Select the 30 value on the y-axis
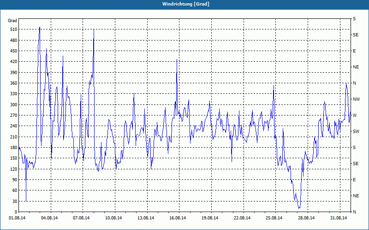Image resolution: width=369 pixels, height=230 pixels. tap(15, 201)
